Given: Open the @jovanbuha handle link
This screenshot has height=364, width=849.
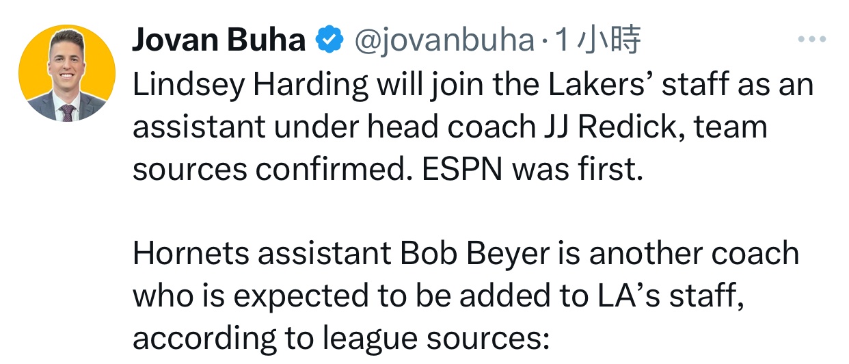Looking at the screenshot, I should 443,41.
